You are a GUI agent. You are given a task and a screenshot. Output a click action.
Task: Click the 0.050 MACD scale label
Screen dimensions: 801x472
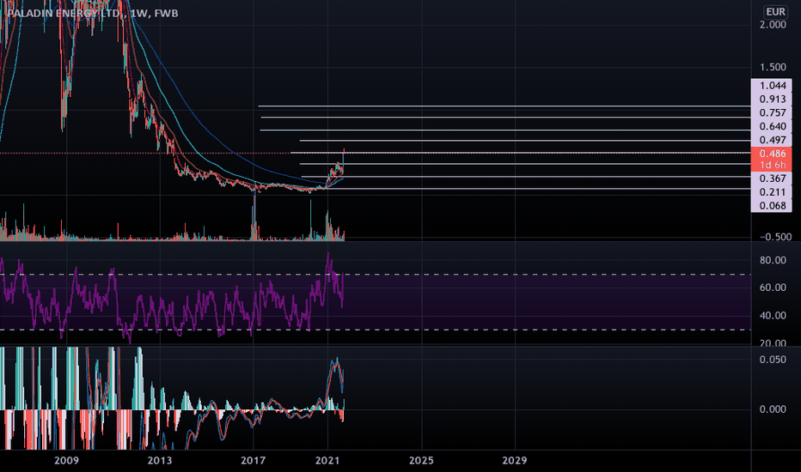773,360
